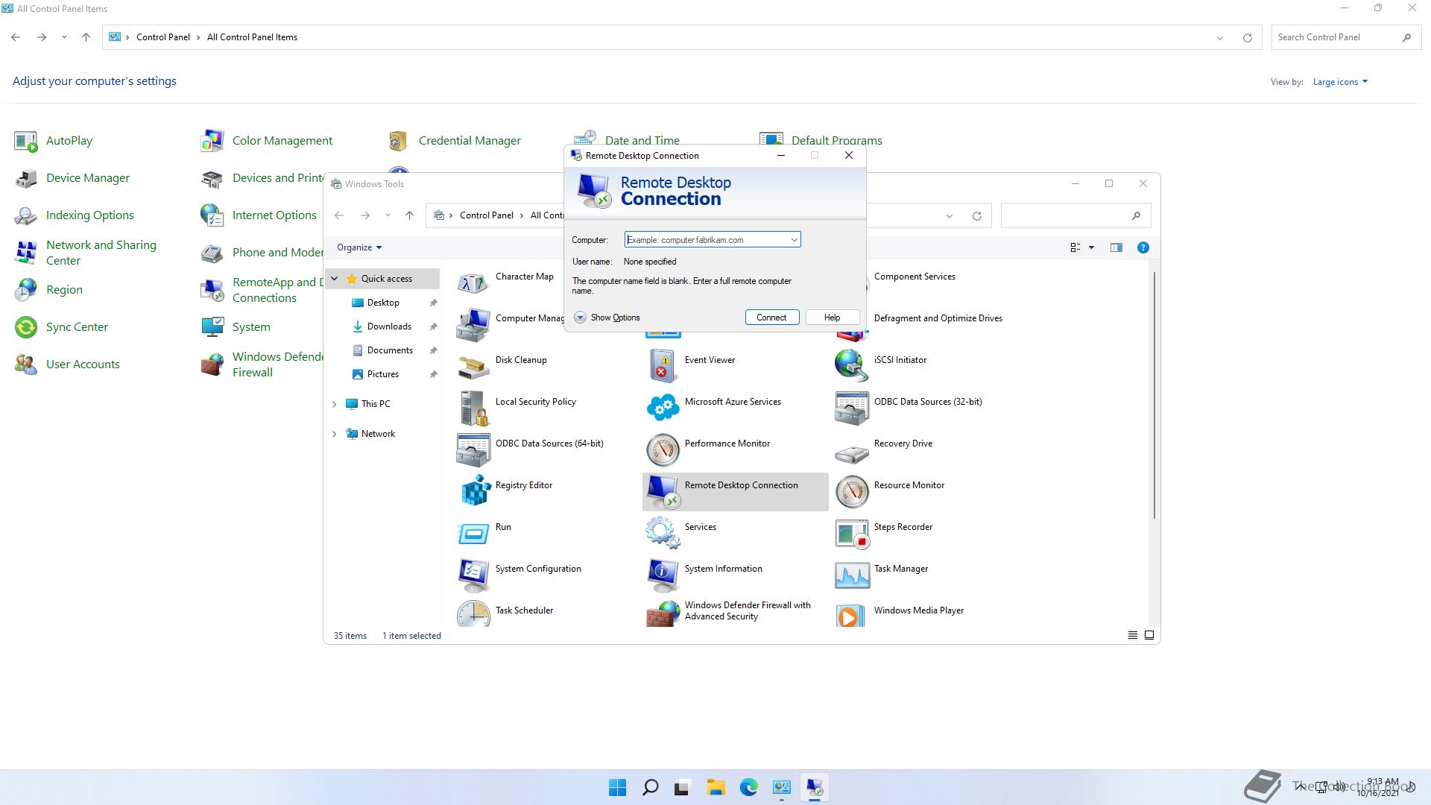Launch Task Scheduler icon

[x=474, y=614]
